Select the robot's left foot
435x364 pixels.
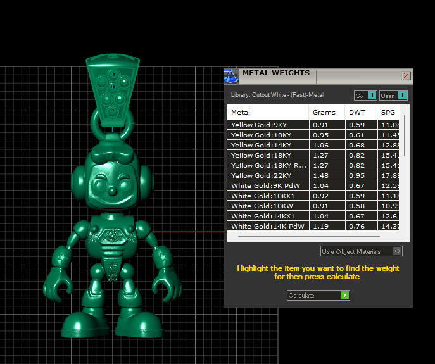click(x=140, y=323)
